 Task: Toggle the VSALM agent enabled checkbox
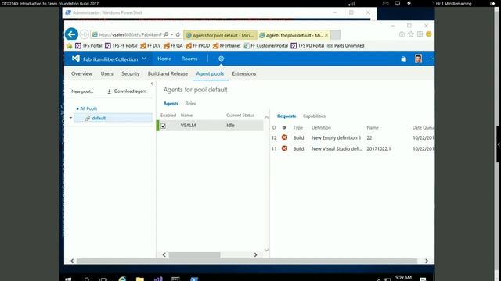[164, 126]
